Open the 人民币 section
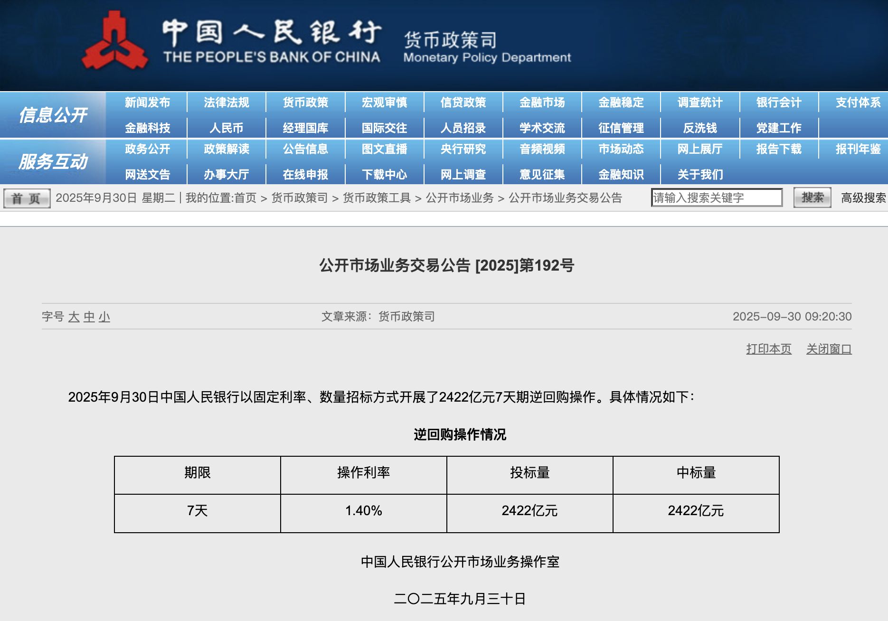The width and height of the screenshot is (888, 621). 227,128
